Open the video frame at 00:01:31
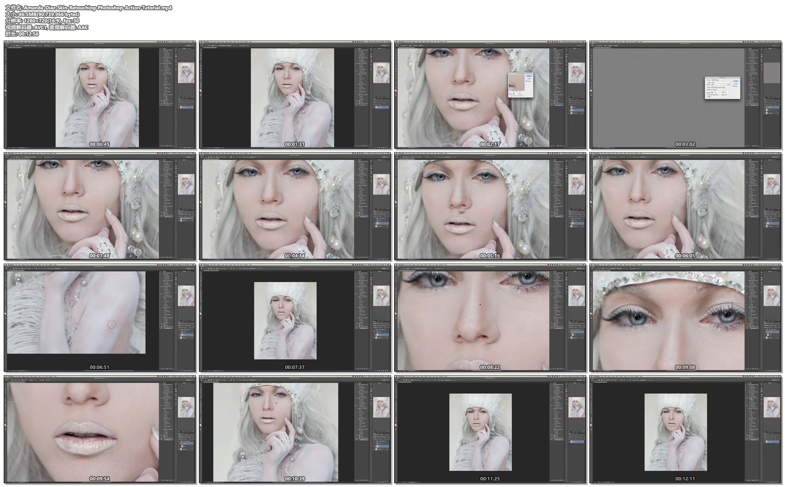The height and width of the screenshot is (487, 785). (x=295, y=95)
